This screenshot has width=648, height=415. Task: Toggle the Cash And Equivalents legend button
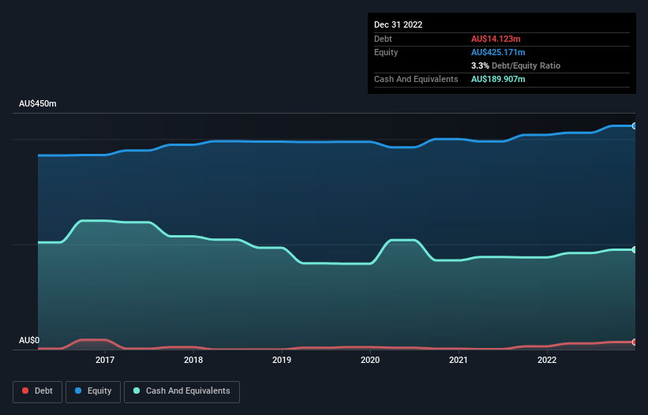coord(182,391)
